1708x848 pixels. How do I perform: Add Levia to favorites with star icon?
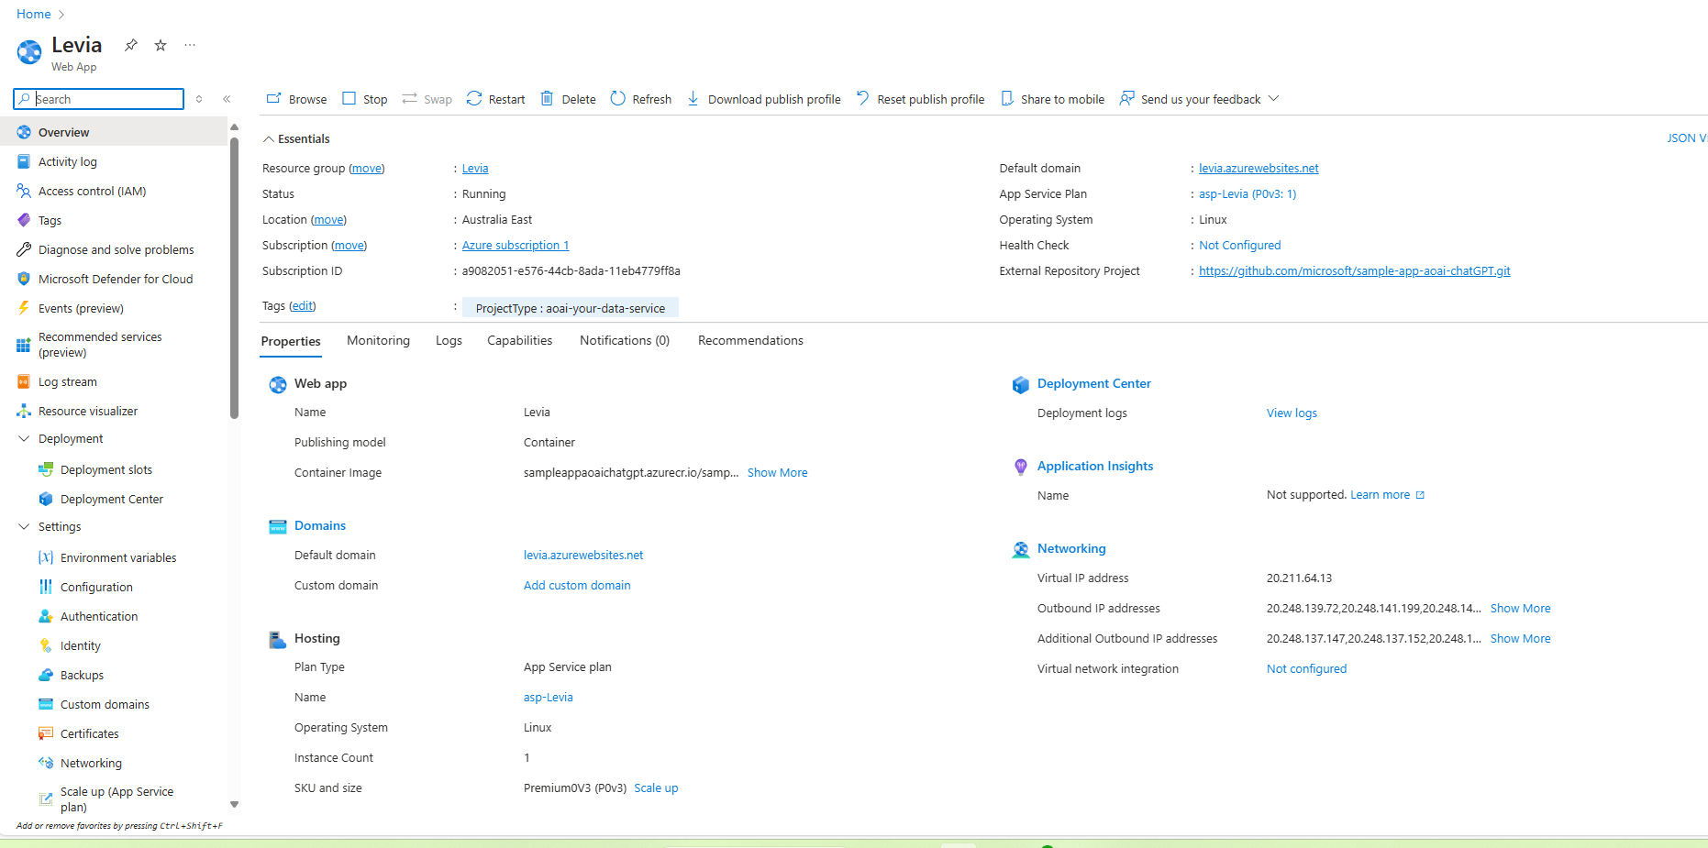click(x=161, y=45)
